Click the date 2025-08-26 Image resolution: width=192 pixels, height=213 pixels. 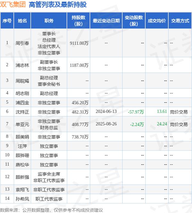coord(106,124)
